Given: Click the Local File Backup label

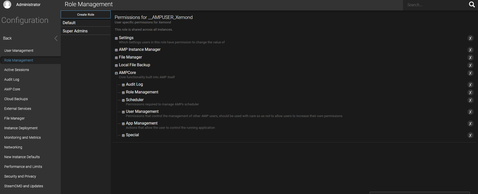Looking at the screenshot, I should [134, 65].
